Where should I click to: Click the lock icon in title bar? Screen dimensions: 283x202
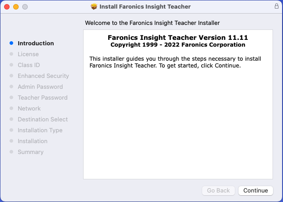tap(277, 7)
